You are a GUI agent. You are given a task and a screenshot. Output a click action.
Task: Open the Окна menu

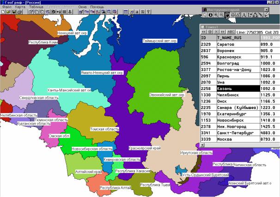coord(82,7)
